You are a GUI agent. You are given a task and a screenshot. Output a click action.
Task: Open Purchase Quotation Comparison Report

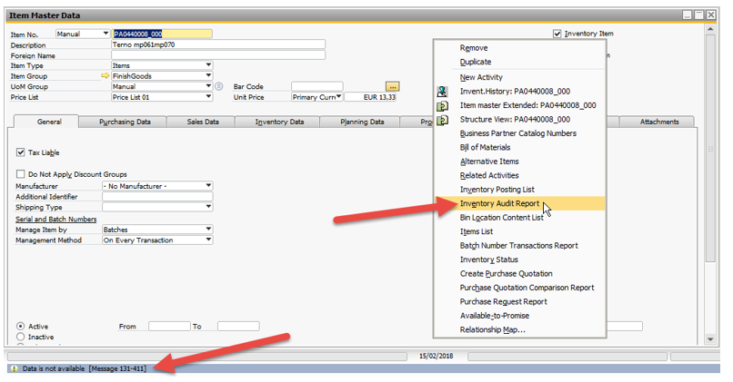(527, 288)
